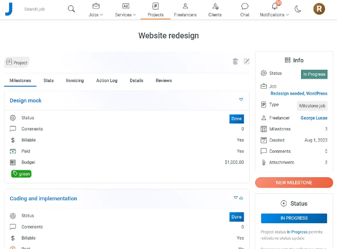337x249 pixels.
Task: Click Design mock Status gear icon
Action: coord(12,118)
